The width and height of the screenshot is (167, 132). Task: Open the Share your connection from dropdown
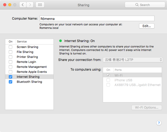pyautogui.click(x=133, y=60)
